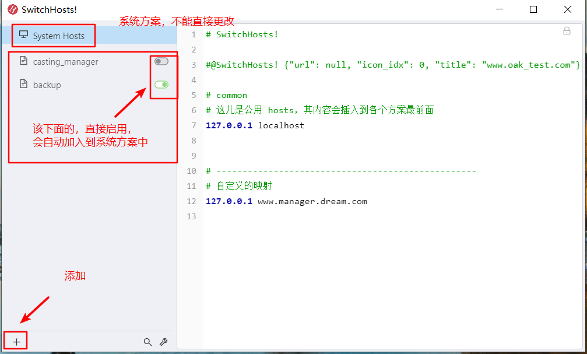Click the SwitchHosts! app logo in title bar

click(13, 9)
